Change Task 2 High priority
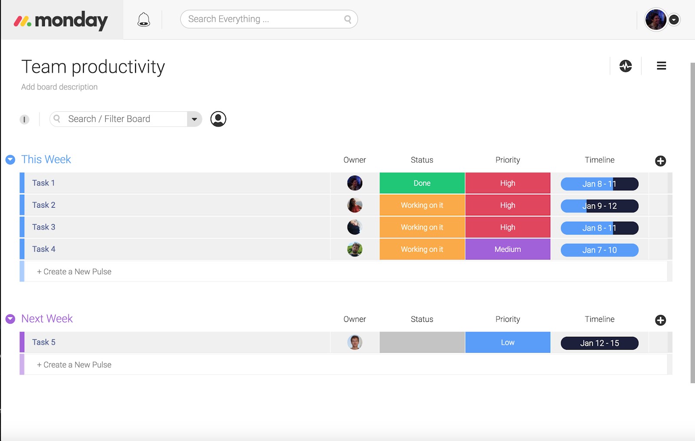Image resolution: width=695 pixels, height=441 pixels. (x=508, y=205)
